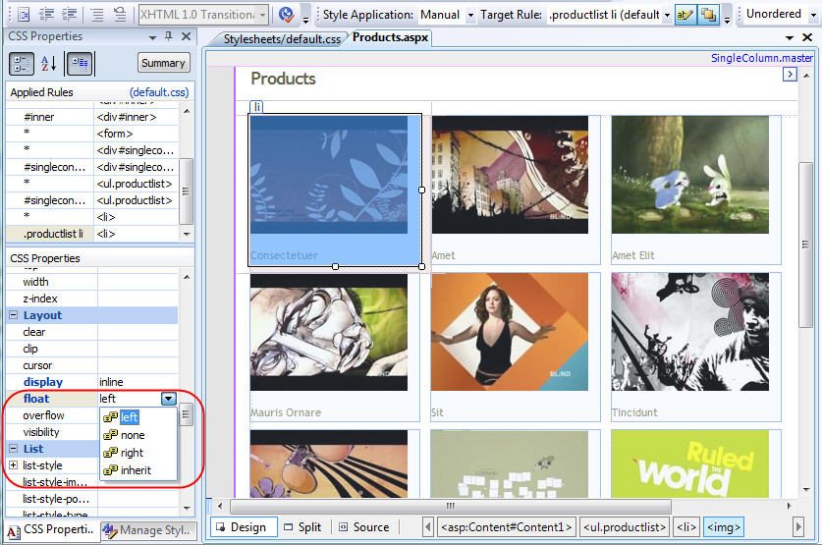Image resolution: width=822 pixels, height=545 pixels.
Task: Collapse the Layout property category
Action: coord(14,315)
